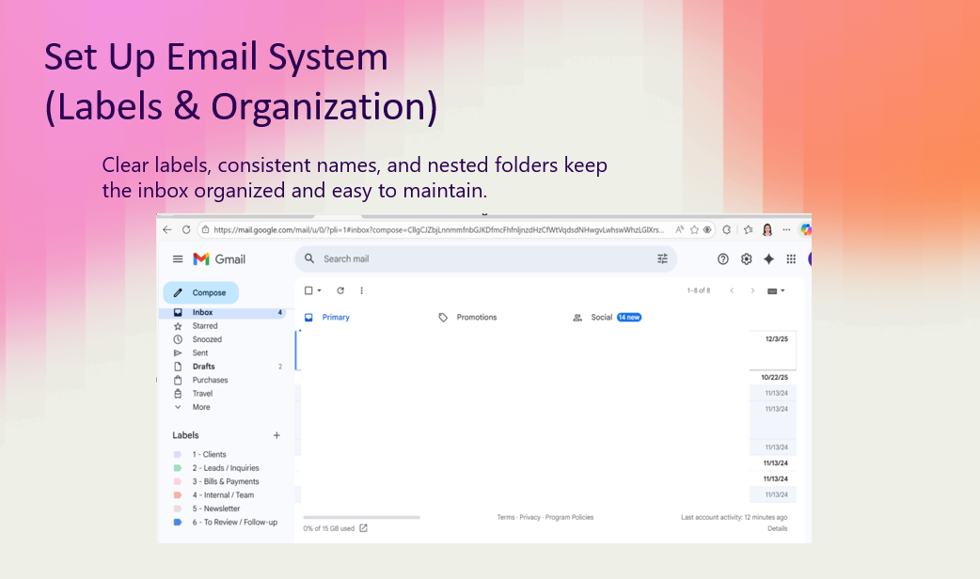The height and width of the screenshot is (579, 980).
Task: Create a new label with plus icon
Action: (277, 435)
